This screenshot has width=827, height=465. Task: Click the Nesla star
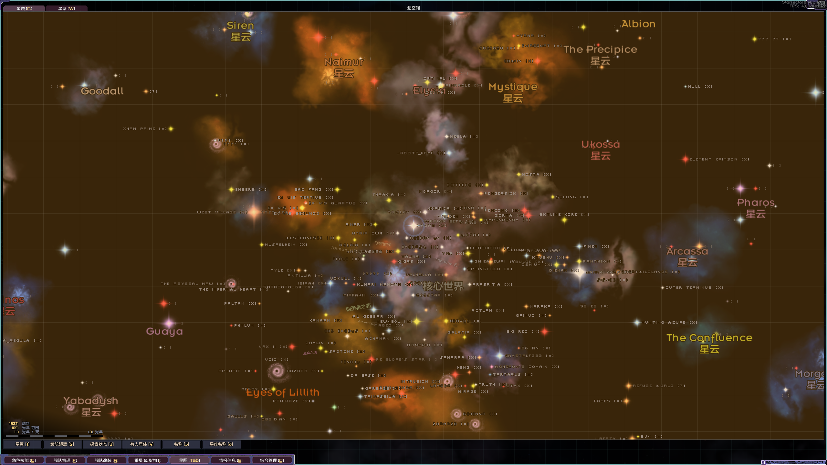coord(447,137)
